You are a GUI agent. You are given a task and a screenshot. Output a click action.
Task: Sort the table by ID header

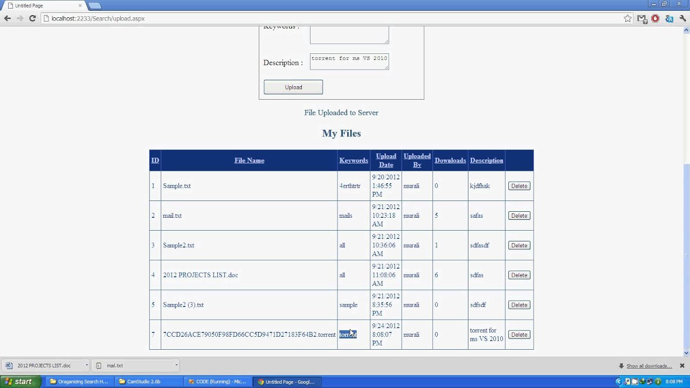(x=155, y=161)
